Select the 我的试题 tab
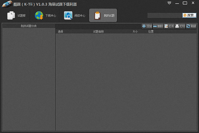This screenshot has height=133, width=199. (x=103, y=16)
